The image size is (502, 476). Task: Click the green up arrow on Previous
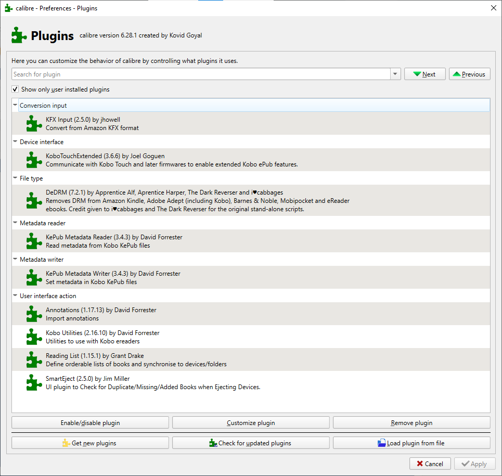pos(457,74)
